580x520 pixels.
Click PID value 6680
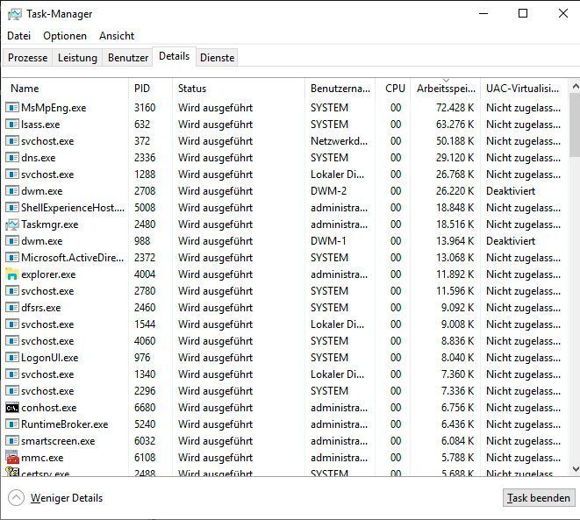[145, 408]
